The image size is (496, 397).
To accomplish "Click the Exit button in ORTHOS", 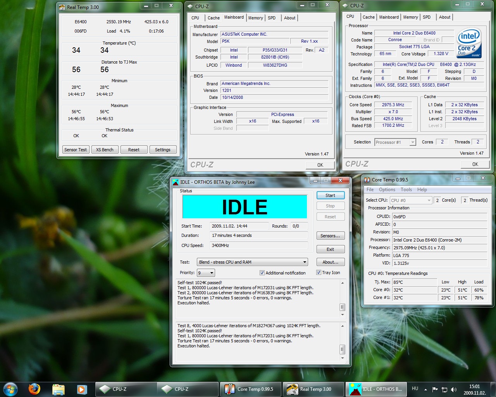I will [331, 249].
